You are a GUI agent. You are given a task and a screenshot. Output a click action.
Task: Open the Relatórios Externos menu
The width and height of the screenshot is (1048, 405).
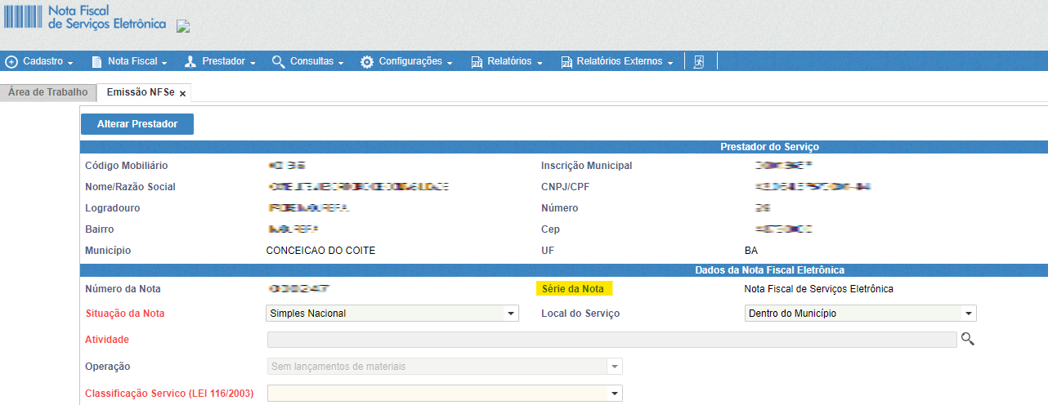click(x=616, y=62)
